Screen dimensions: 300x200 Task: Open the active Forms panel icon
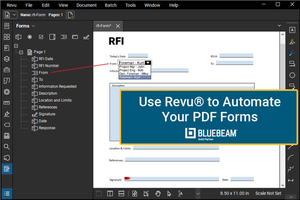tap(6, 169)
